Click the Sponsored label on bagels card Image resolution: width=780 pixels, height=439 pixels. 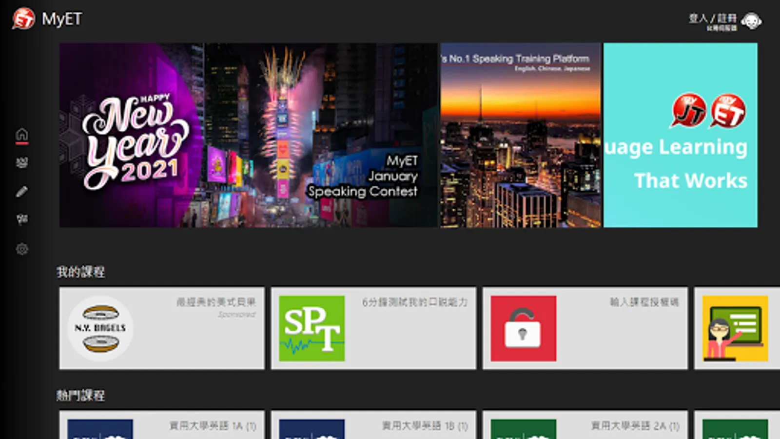coord(237,315)
